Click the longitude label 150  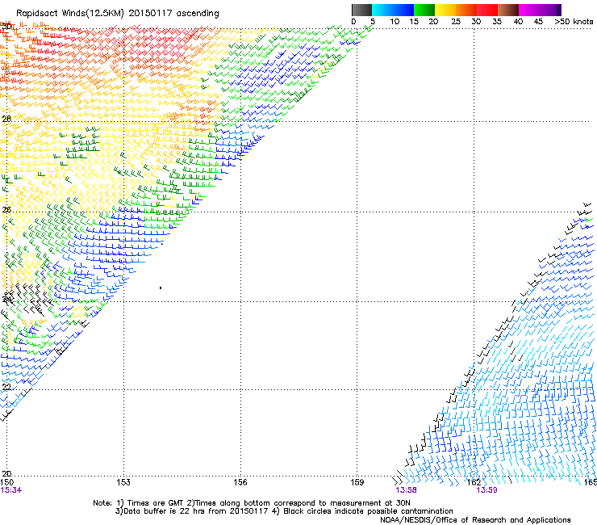6,482
